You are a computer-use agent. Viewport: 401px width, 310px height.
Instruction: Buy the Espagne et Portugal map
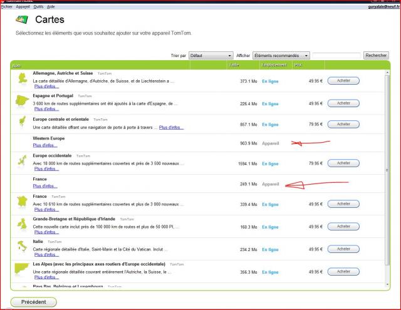click(343, 103)
